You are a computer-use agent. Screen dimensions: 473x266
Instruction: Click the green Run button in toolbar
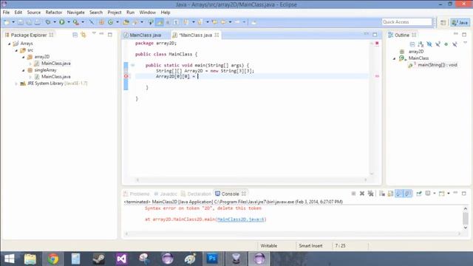62,22
